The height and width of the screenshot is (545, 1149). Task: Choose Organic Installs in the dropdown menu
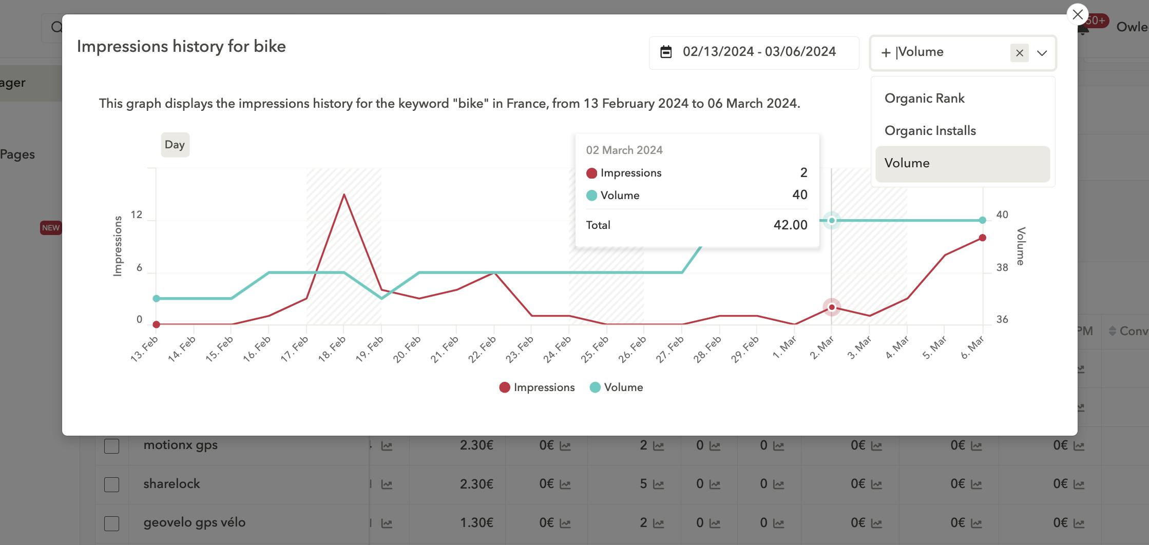[930, 130]
